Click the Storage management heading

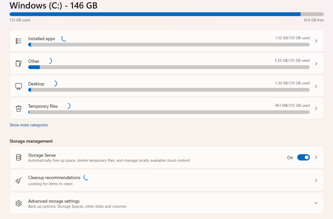[x=31, y=141]
